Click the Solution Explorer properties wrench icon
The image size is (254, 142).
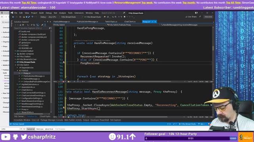[x=42, y=25]
